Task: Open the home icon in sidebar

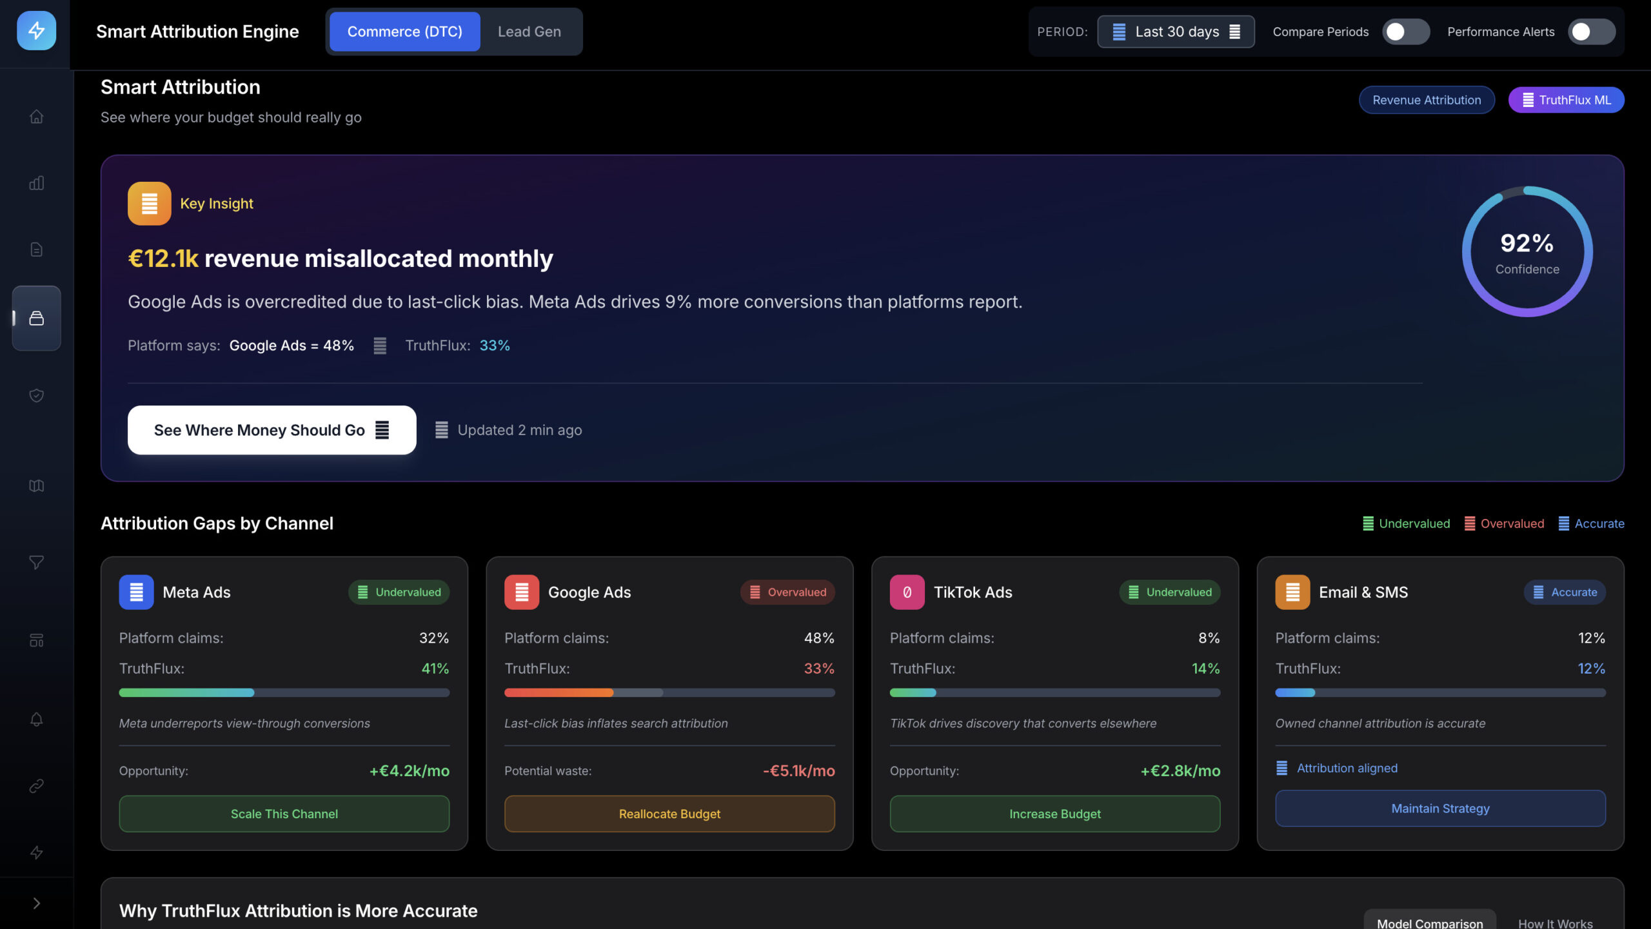Action: point(37,117)
